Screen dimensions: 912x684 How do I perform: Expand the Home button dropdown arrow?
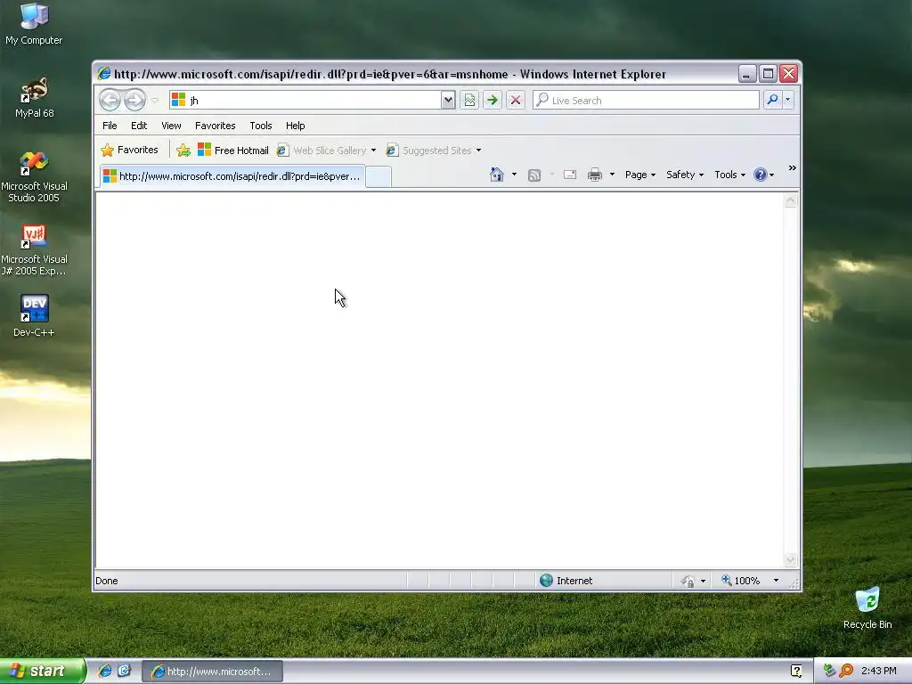tap(514, 175)
